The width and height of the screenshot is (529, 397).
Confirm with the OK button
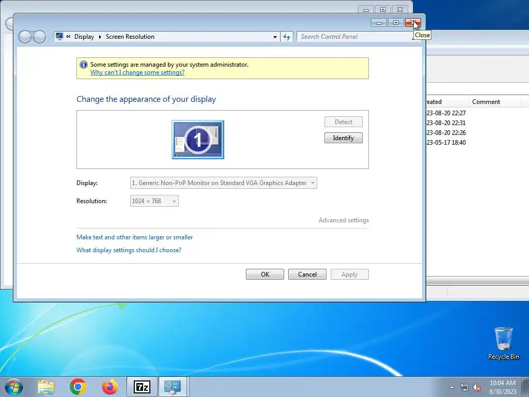tap(265, 274)
